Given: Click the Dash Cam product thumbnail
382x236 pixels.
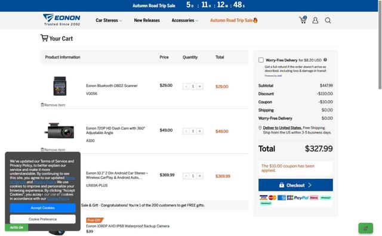Looking at the screenshot, I should 59,131.
